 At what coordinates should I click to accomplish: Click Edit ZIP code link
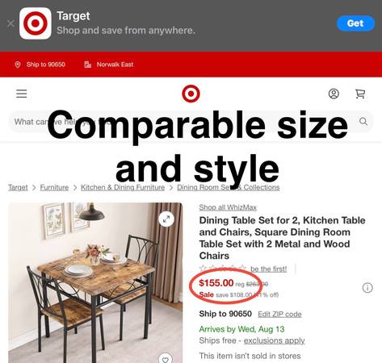[x=279, y=314]
